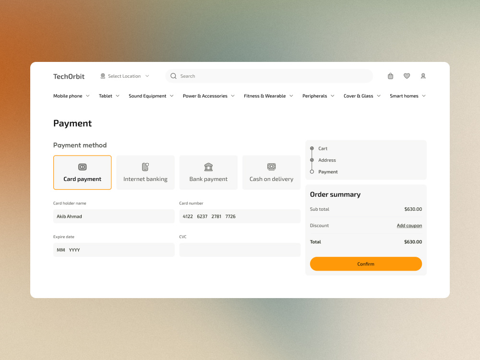The image size is (480, 360).
Task: Select Internet banking method
Action: (145, 172)
